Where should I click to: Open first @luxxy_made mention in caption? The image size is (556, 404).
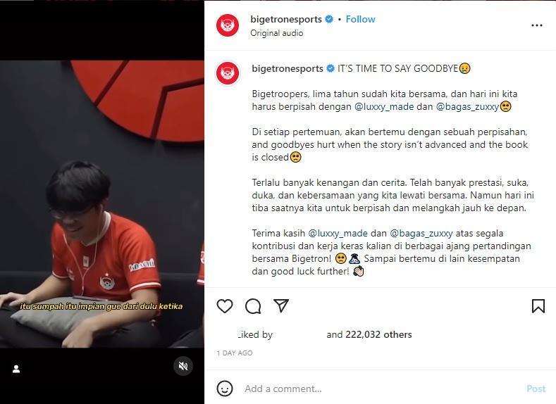pos(384,106)
